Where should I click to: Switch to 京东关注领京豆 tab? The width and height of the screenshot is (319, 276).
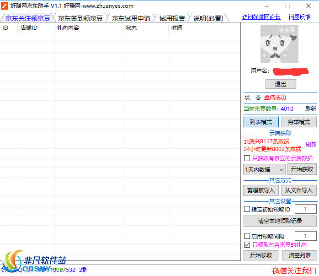point(28,18)
